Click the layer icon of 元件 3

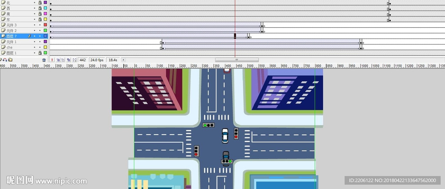[3, 25]
